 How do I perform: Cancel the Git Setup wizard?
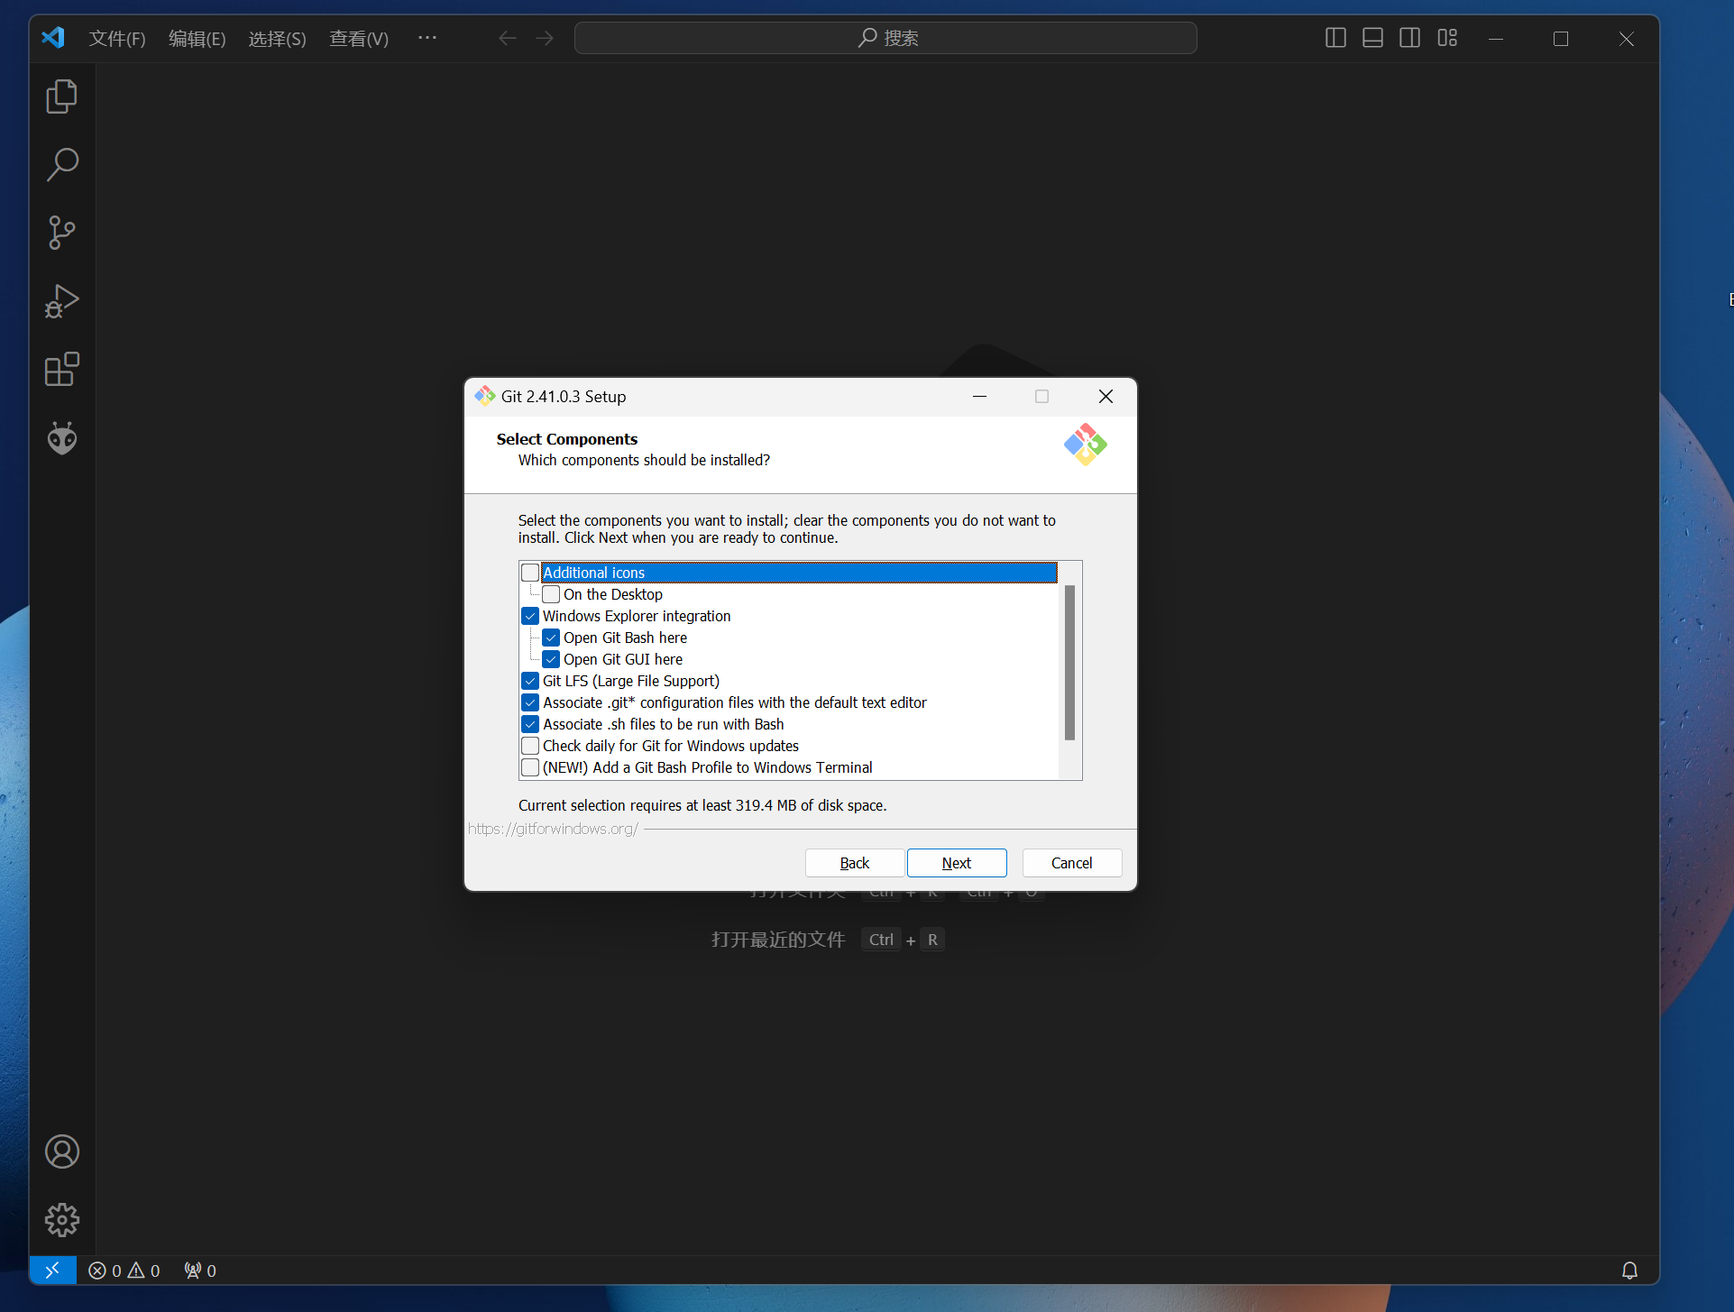point(1072,863)
